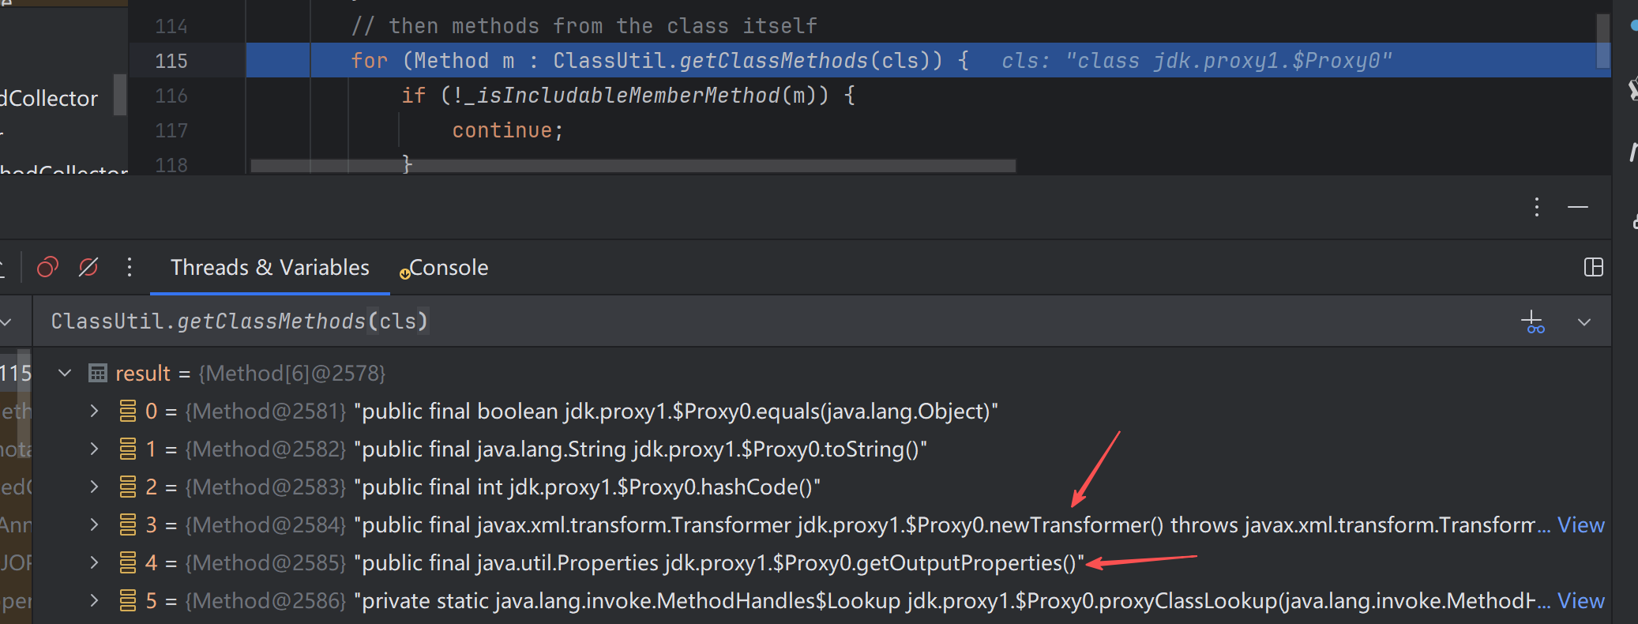Select the hashCode method row text
This screenshot has height=624, width=1638.
588,487
